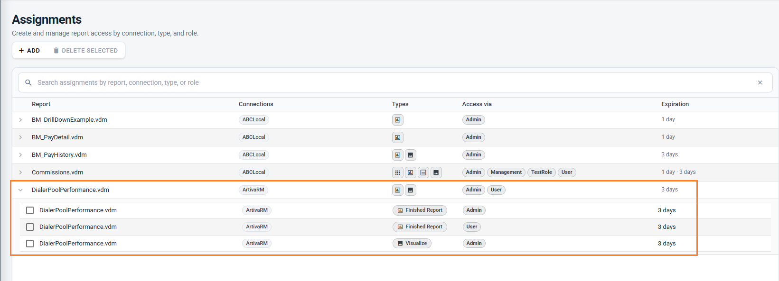Click the '1 day' expiration for BM_DrillDownExample.vdm

pyautogui.click(x=668, y=119)
